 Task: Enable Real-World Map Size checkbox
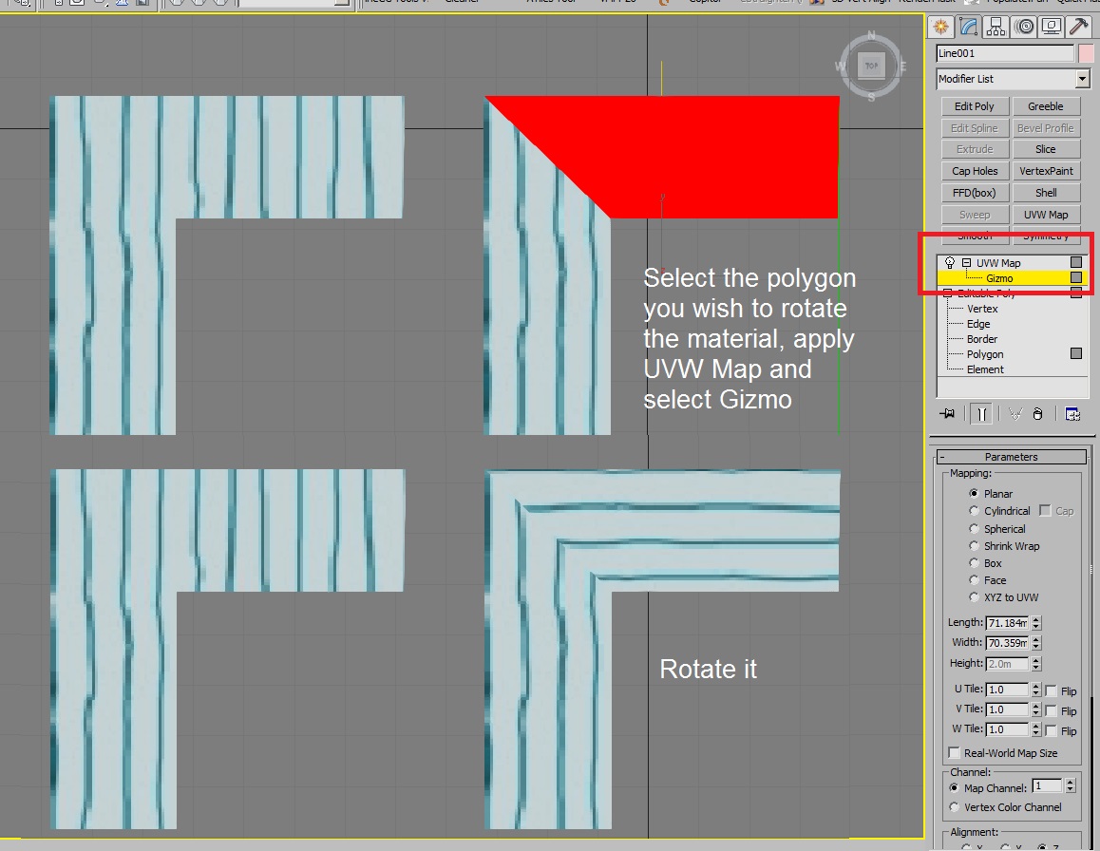coord(954,752)
